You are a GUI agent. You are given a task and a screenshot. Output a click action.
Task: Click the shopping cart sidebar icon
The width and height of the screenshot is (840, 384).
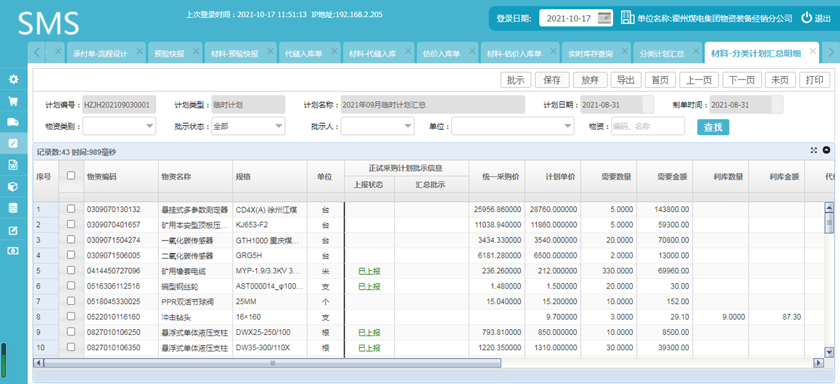tap(13, 101)
